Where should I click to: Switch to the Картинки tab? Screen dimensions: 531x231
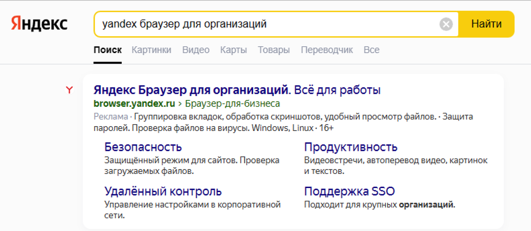(x=151, y=50)
